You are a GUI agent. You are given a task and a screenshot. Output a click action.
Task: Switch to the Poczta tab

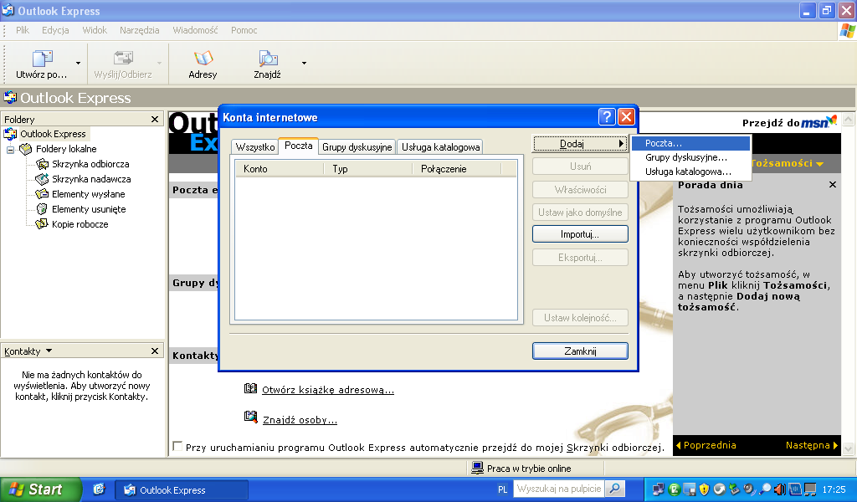click(x=299, y=146)
